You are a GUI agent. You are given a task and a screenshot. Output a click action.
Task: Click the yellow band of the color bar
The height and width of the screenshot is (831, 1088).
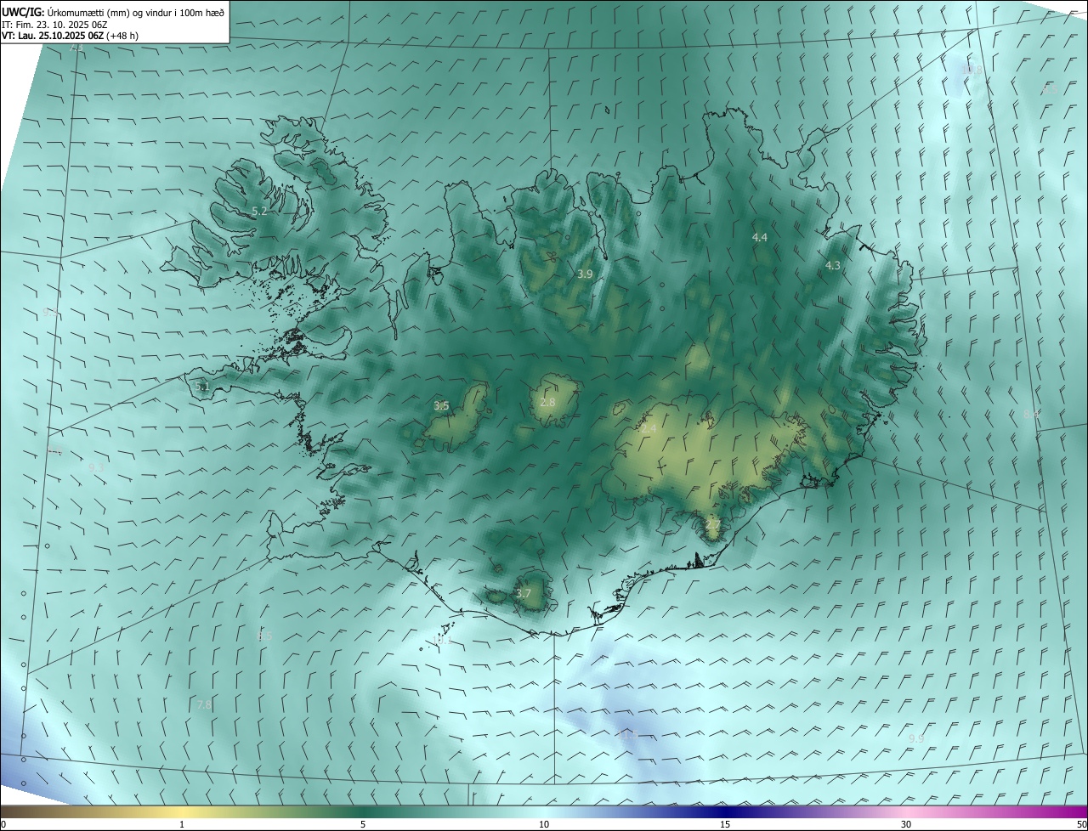(x=182, y=811)
